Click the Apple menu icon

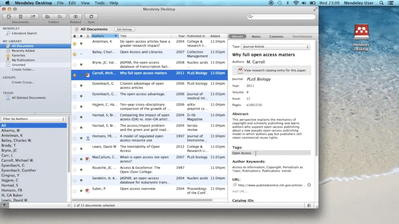8,3
